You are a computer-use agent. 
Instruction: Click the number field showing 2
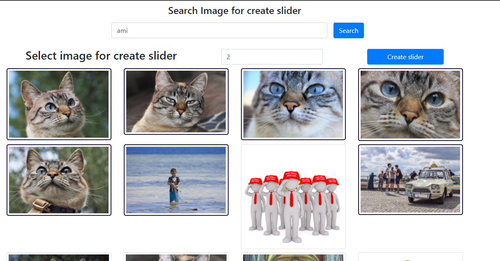point(272,57)
